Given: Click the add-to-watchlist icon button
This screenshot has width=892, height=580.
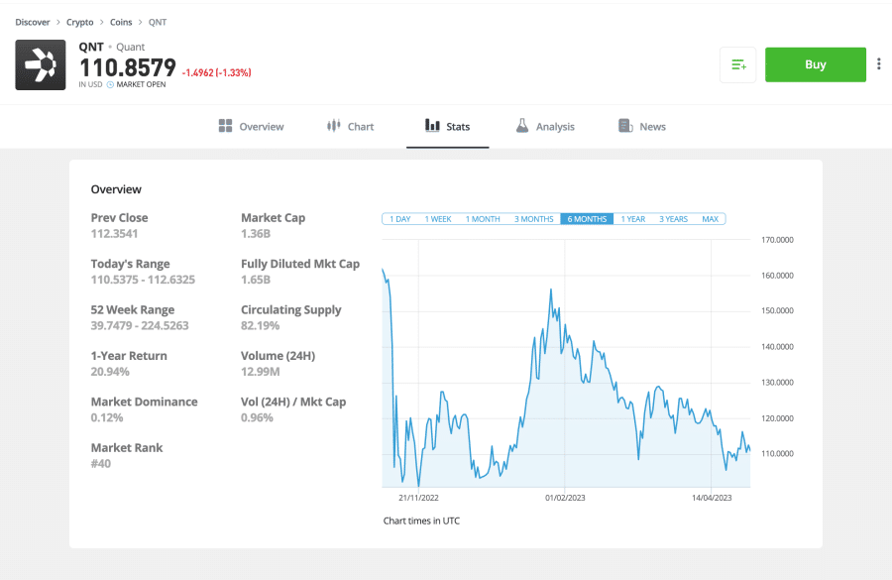Looking at the screenshot, I should coord(737,64).
